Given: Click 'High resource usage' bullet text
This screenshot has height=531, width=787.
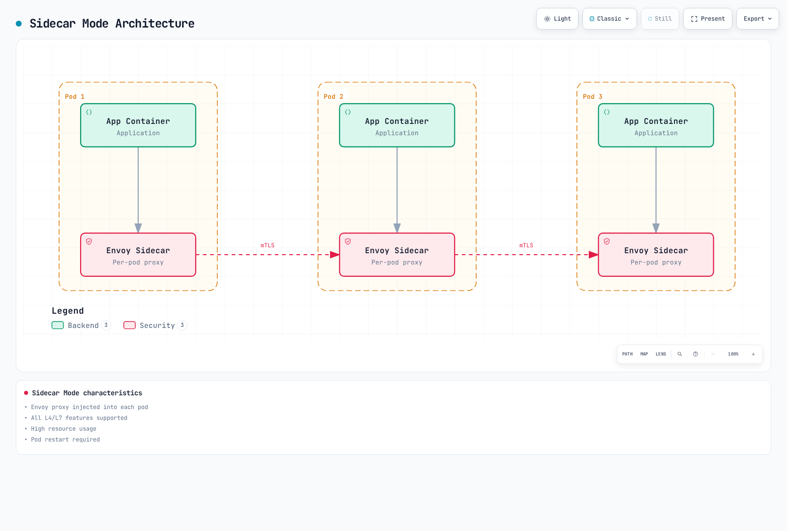Looking at the screenshot, I should [x=64, y=429].
